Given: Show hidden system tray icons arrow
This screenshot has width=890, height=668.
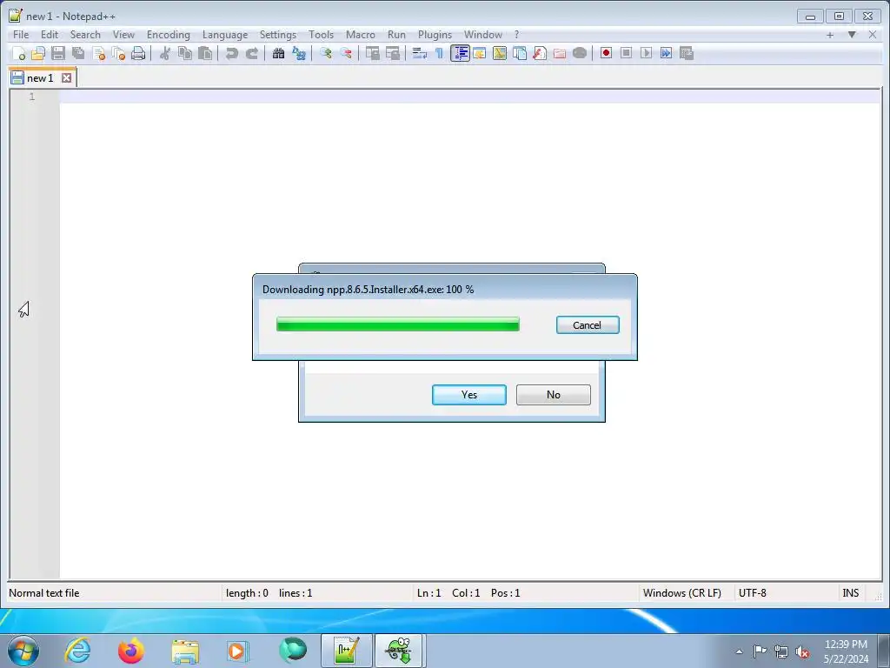Looking at the screenshot, I should 739,651.
